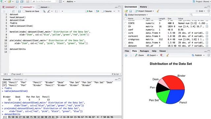Click the New File icon in main toolbar

pos(2,1)
